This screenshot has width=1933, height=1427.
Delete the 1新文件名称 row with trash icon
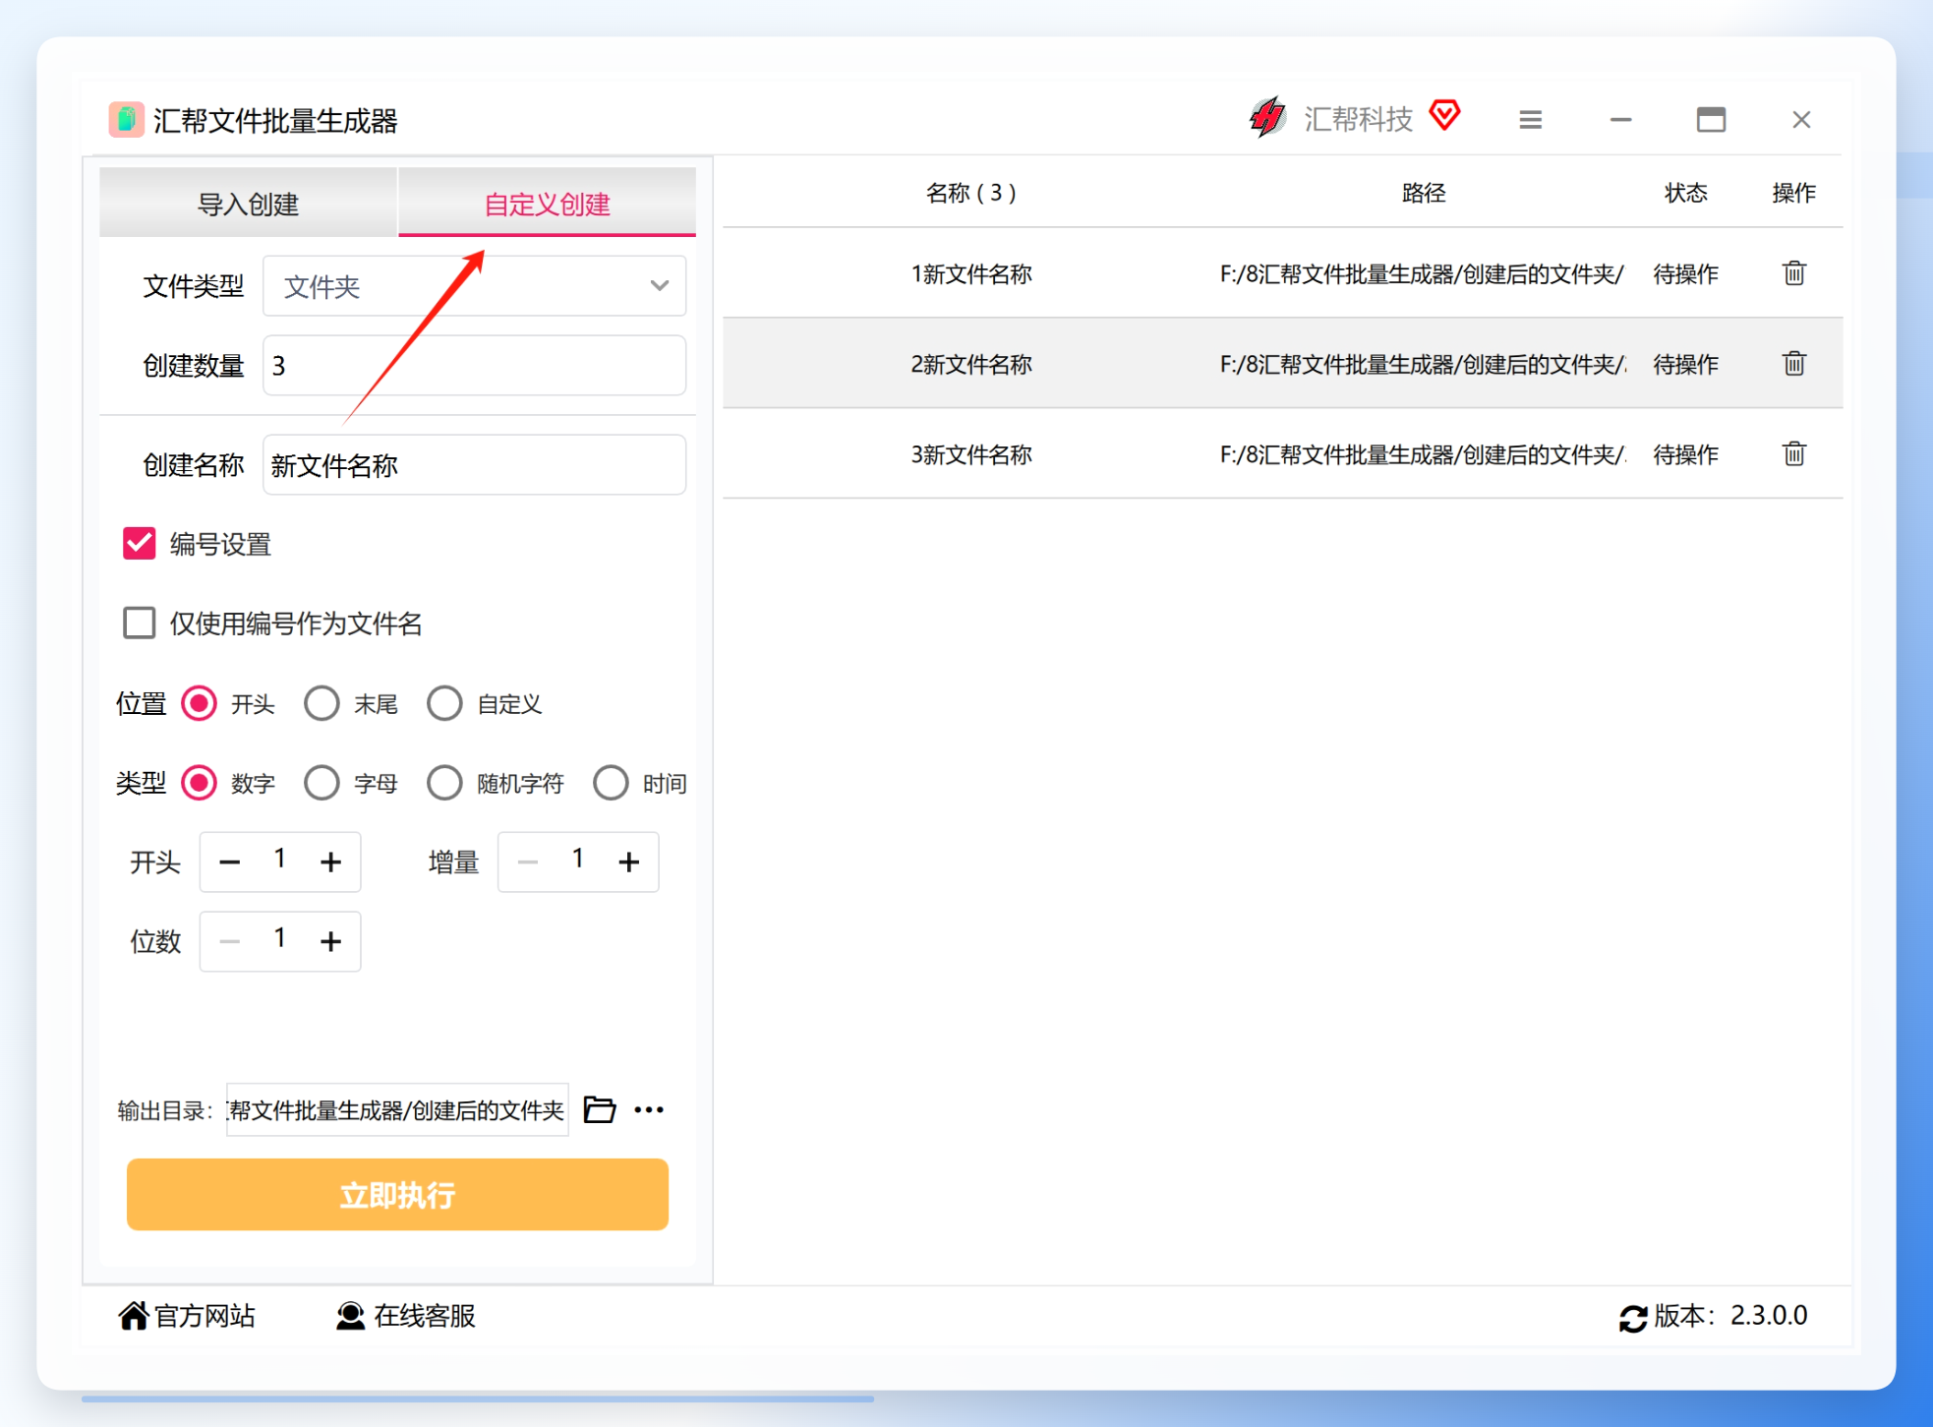coord(1793,273)
